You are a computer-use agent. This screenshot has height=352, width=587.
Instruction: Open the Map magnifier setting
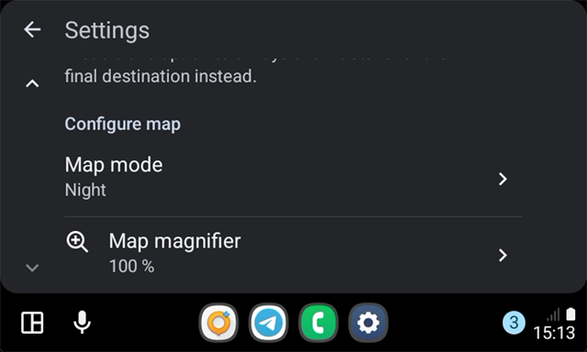point(293,254)
